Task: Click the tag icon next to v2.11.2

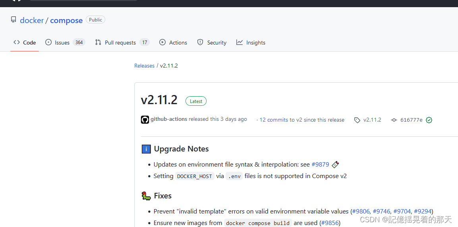Action: pyautogui.click(x=357, y=120)
